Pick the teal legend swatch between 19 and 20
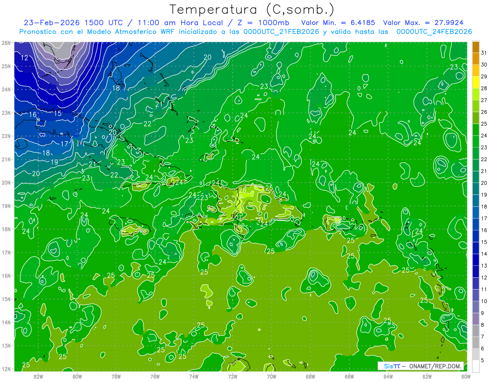This screenshot has height=382, width=495. (x=476, y=189)
